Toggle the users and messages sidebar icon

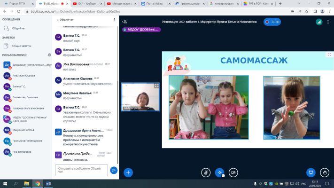(x=124, y=22)
